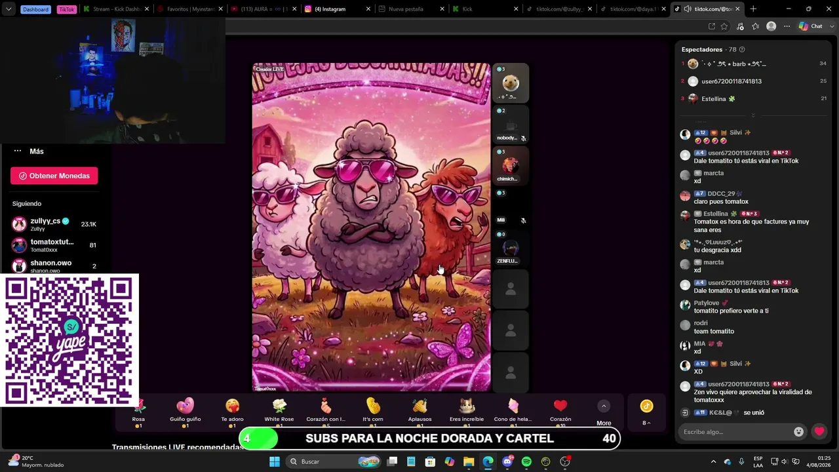This screenshot has width=839, height=472.
Task: Open top viewer barb profile
Action: (753, 64)
